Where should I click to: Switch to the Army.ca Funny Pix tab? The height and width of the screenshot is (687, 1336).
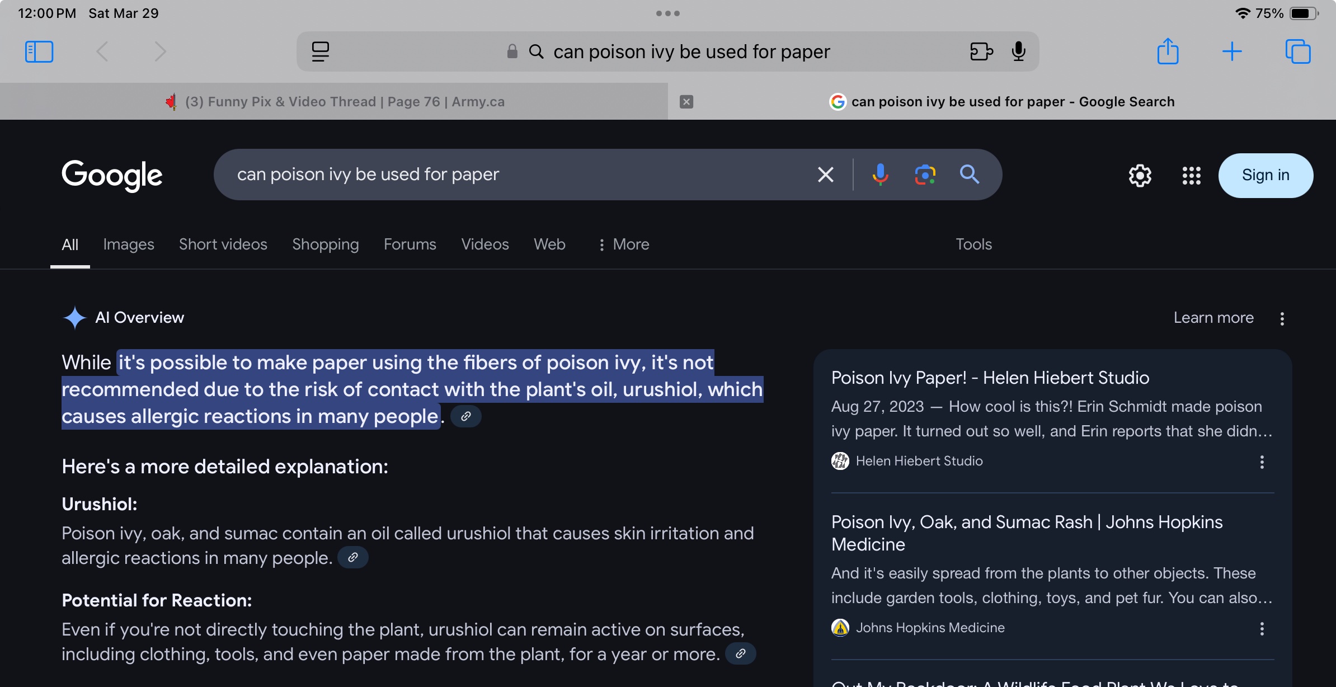coord(334,101)
